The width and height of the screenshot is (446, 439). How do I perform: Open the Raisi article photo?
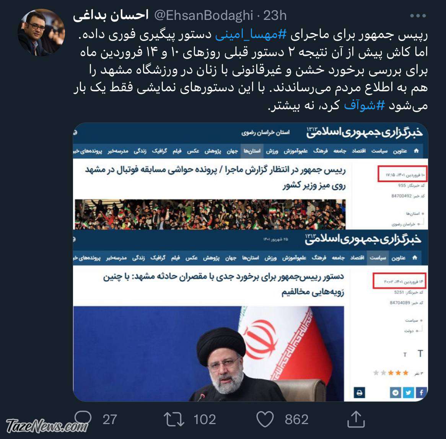[x=208, y=354]
